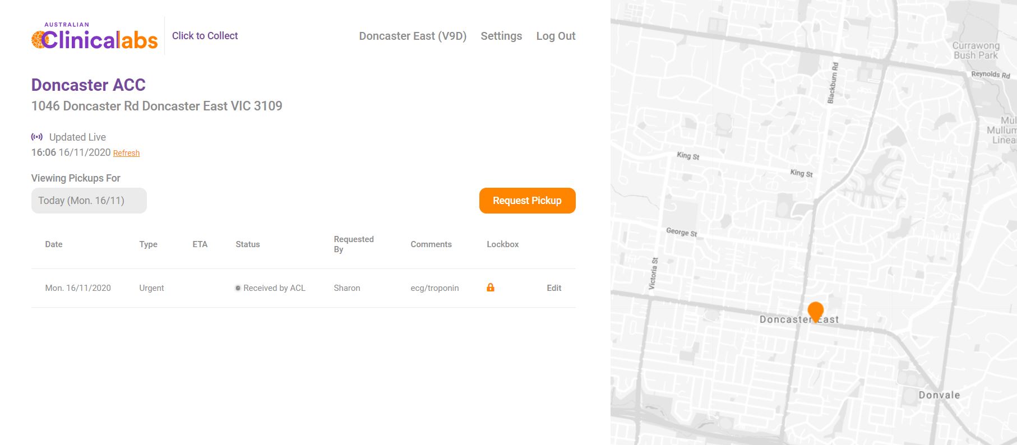1017x445 pixels.
Task: Click the Reynolds Rd label on map
Action: (990, 75)
